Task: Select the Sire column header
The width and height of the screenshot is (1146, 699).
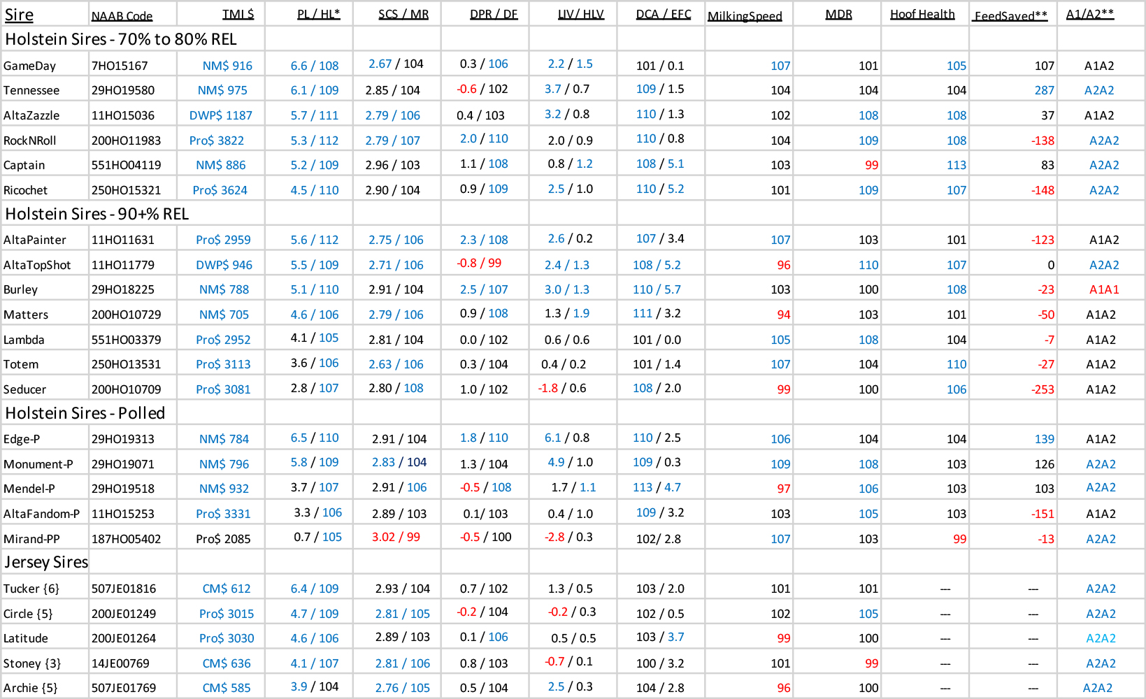Action: coord(19,14)
